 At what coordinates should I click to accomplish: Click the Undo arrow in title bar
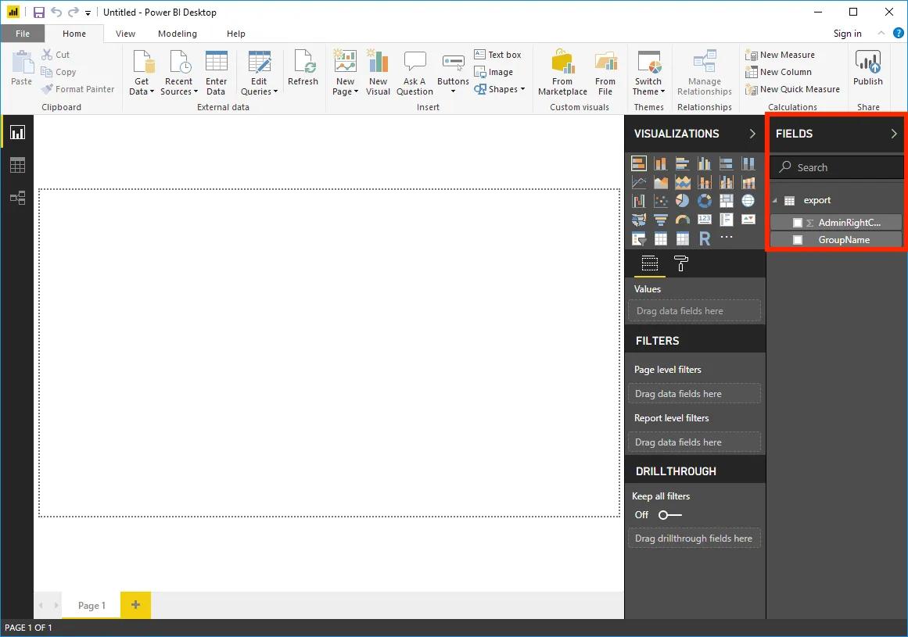[x=56, y=13]
